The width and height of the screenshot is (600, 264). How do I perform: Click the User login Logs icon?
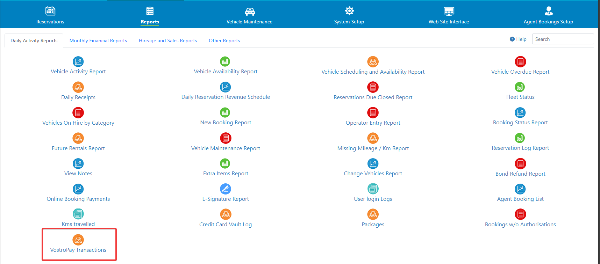pos(373,189)
